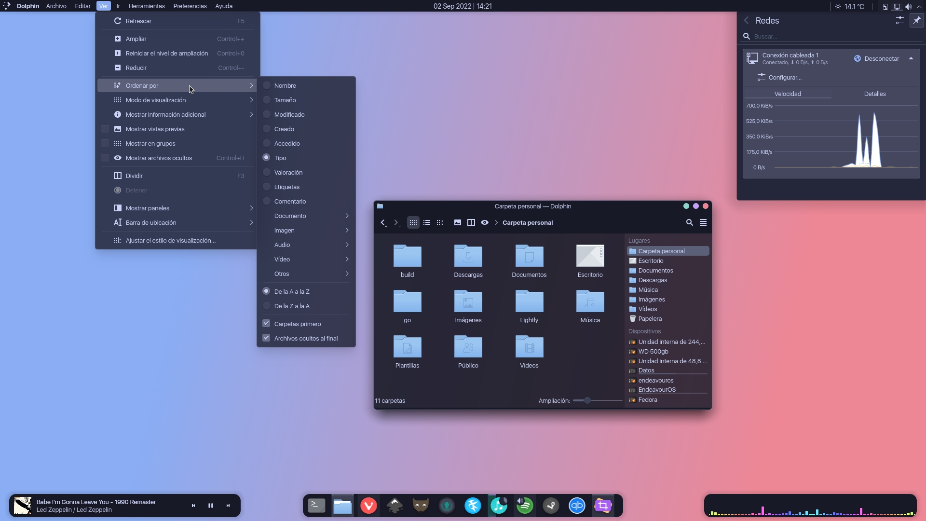Open the 'Herramientas' menu in Dolphin

coord(147,6)
